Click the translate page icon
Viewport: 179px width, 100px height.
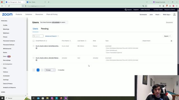(x=143, y=6)
